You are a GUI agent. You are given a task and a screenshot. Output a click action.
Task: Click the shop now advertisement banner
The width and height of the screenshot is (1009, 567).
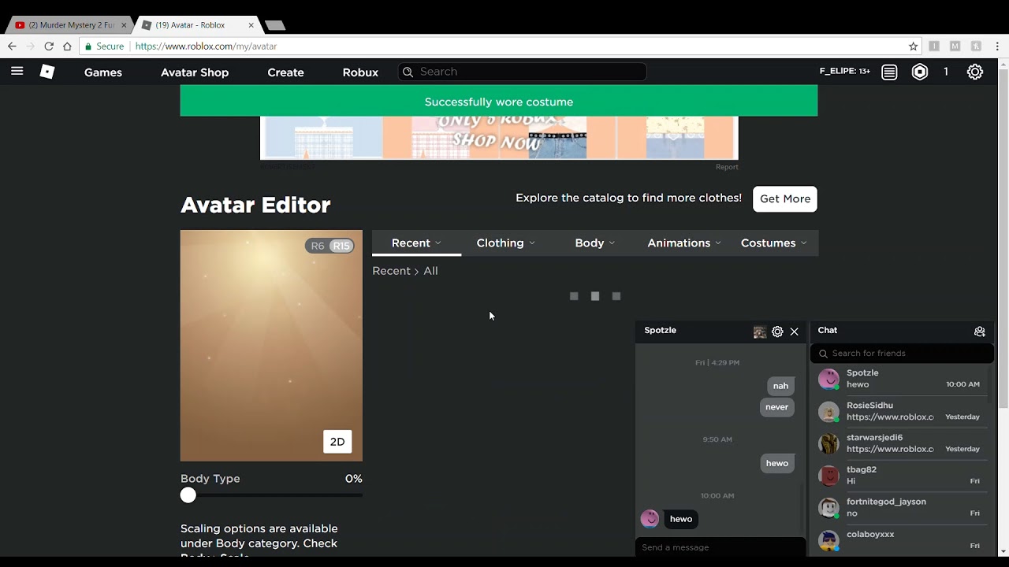click(499, 138)
